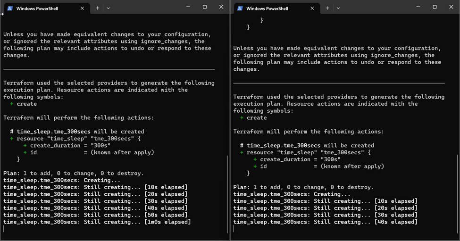Click 'Plan: 1 to add' line in left window
This screenshot has height=241, width=460.
(74, 173)
